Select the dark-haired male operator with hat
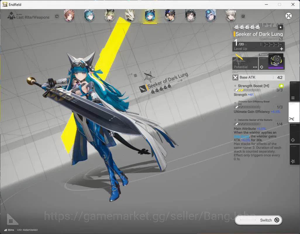300x234 pixels. click(x=170, y=15)
